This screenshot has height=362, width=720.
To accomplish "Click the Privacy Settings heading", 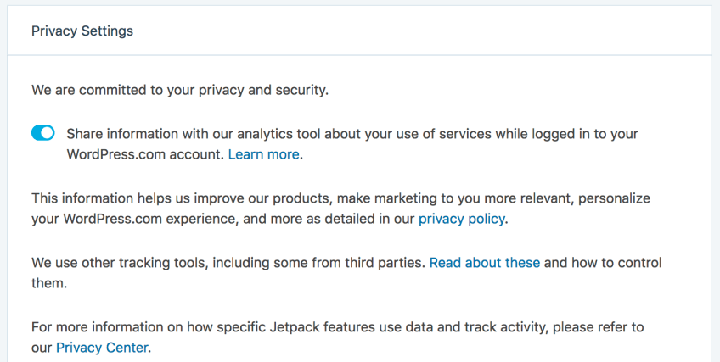I will (82, 31).
